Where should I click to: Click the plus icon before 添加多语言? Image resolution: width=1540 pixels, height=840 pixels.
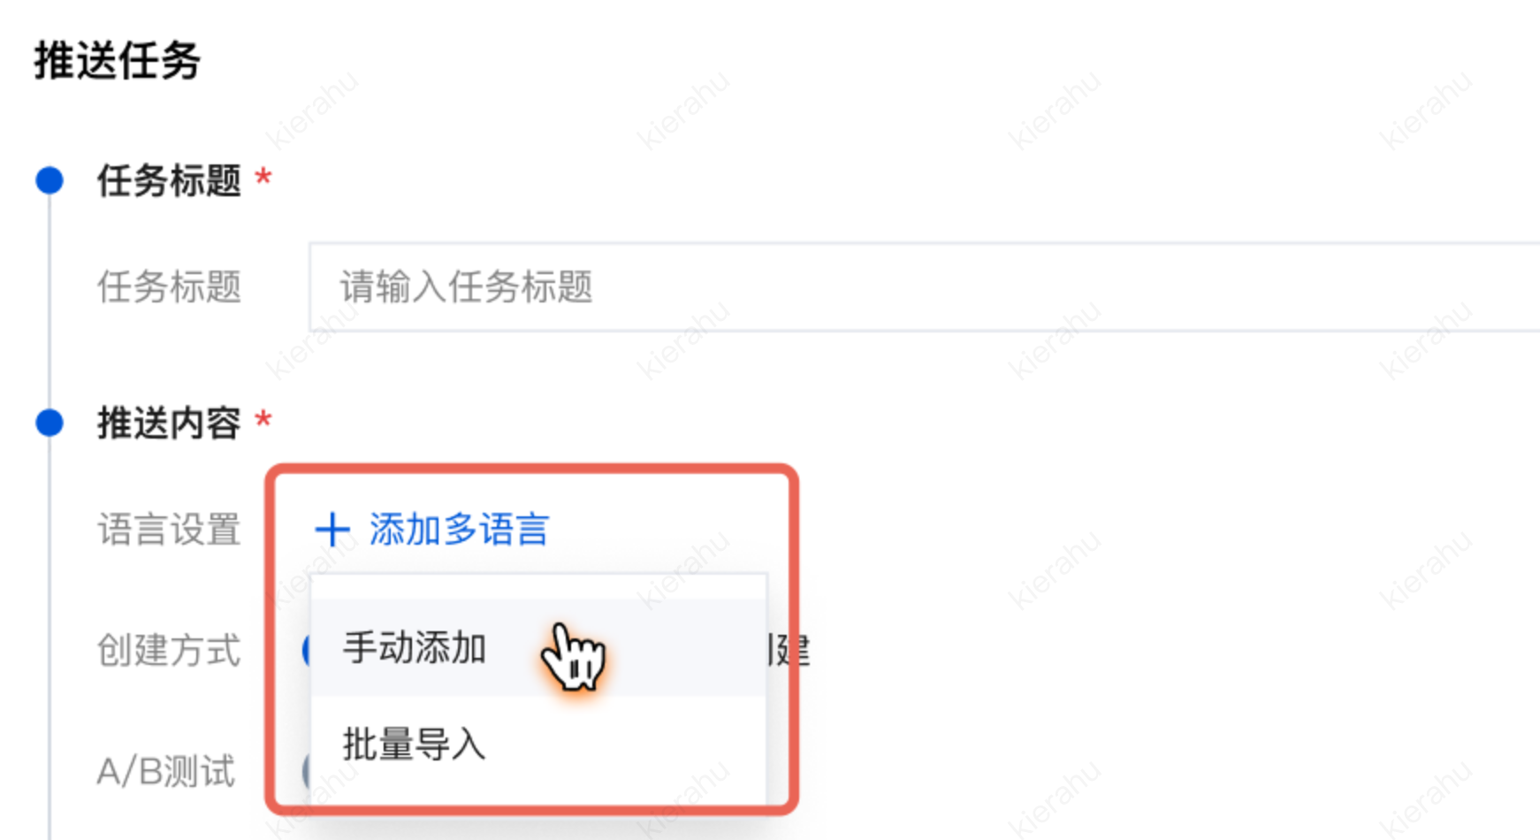332,530
